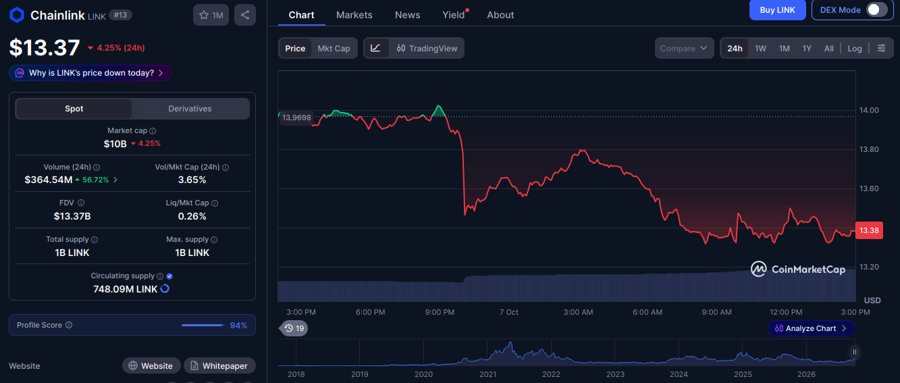Screen dimensions: 900x383
Task: Click the verified supply checkmark badge
Action: 169,276
